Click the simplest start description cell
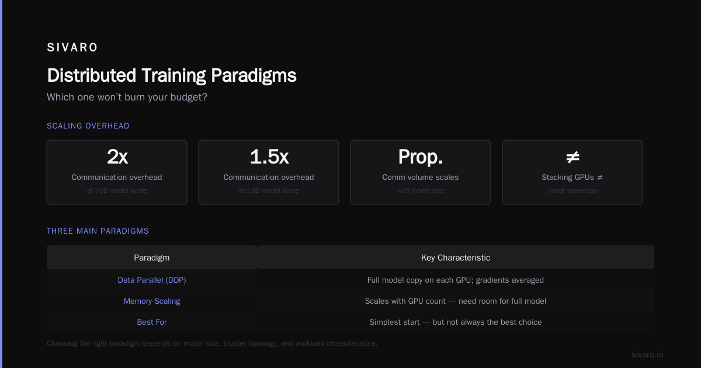 (456, 322)
